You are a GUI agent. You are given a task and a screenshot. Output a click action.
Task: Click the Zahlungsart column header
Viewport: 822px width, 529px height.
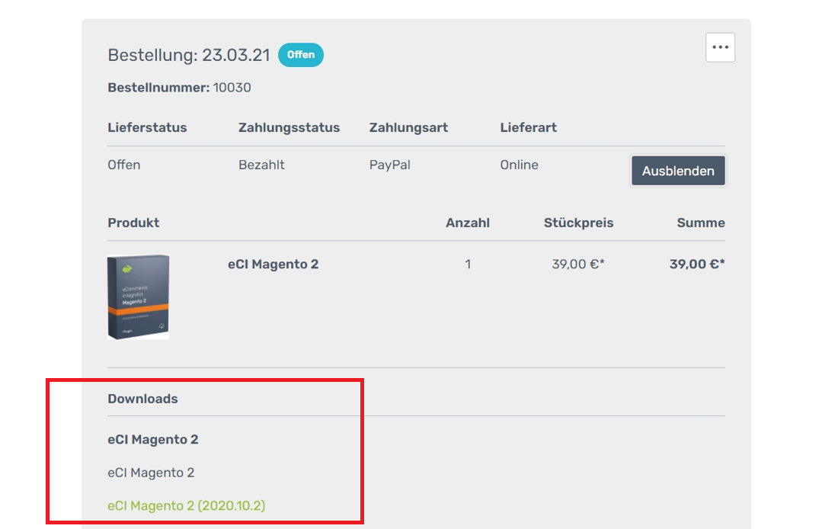(408, 127)
